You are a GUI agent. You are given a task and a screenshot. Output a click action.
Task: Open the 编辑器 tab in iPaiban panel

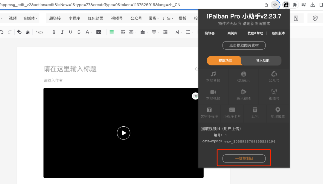coord(209,33)
